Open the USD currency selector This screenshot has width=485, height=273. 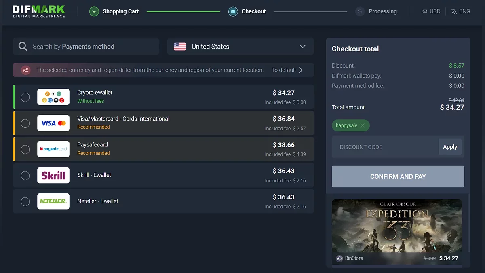pyautogui.click(x=431, y=11)
